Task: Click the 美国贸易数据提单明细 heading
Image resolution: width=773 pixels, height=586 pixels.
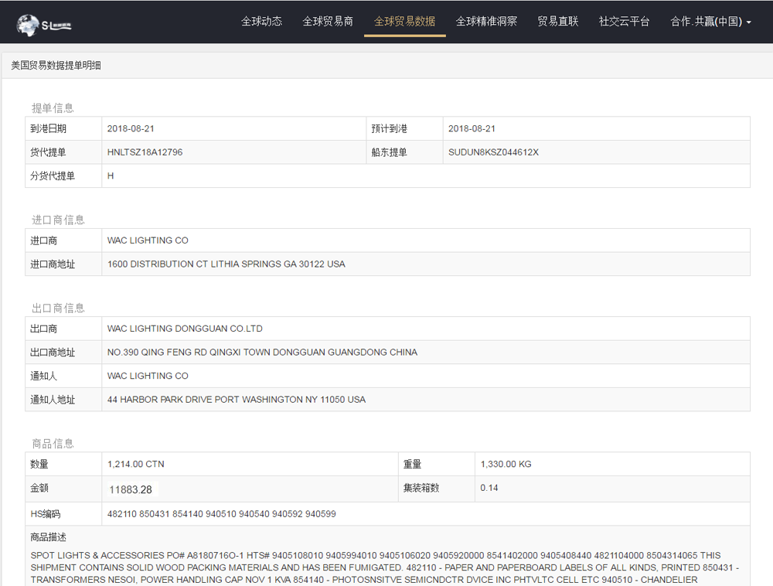Action: [x=56, y=65]
